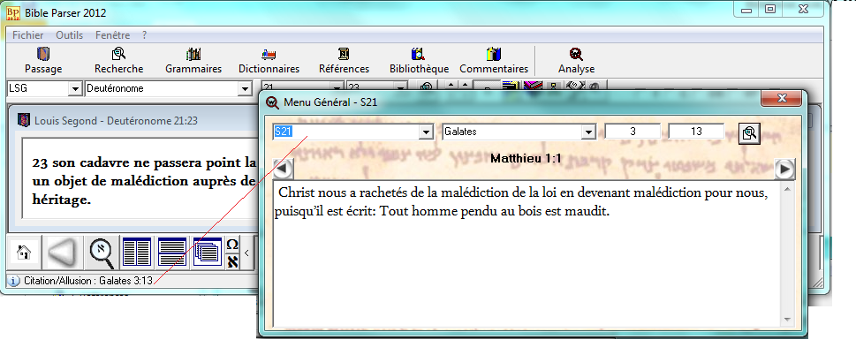
Task: Click the Deutéronome verse 23 text
Action: pyautogui.click(x=144, y=181)
